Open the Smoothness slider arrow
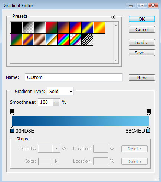The height and width of the screenshot is (182, 161). coord(56,102)
